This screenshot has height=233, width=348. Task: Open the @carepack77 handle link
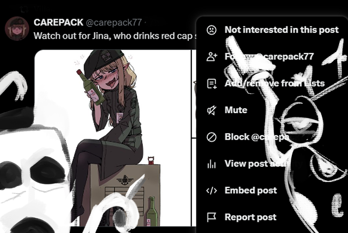113,23
